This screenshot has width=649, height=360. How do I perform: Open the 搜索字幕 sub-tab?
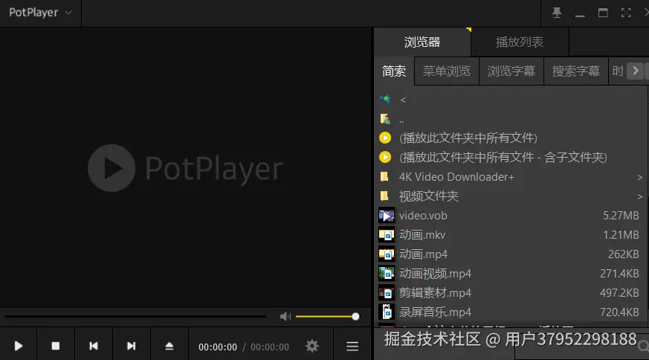575,71
